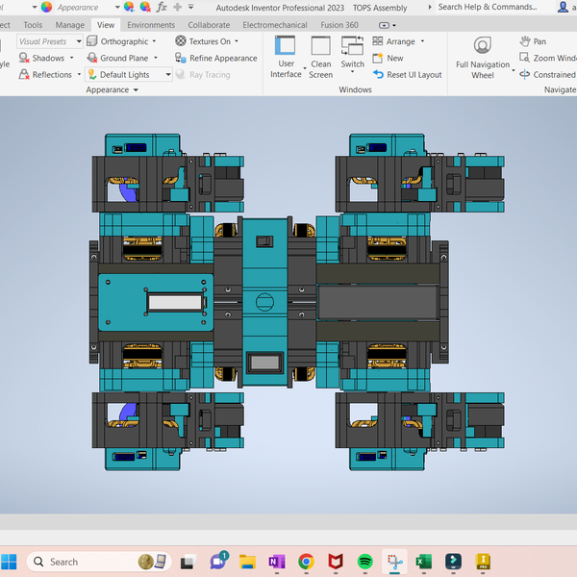This screenshot has height=577, width=577.
Task: Open File Explorer from taskbar
Action: click(247, 562)
